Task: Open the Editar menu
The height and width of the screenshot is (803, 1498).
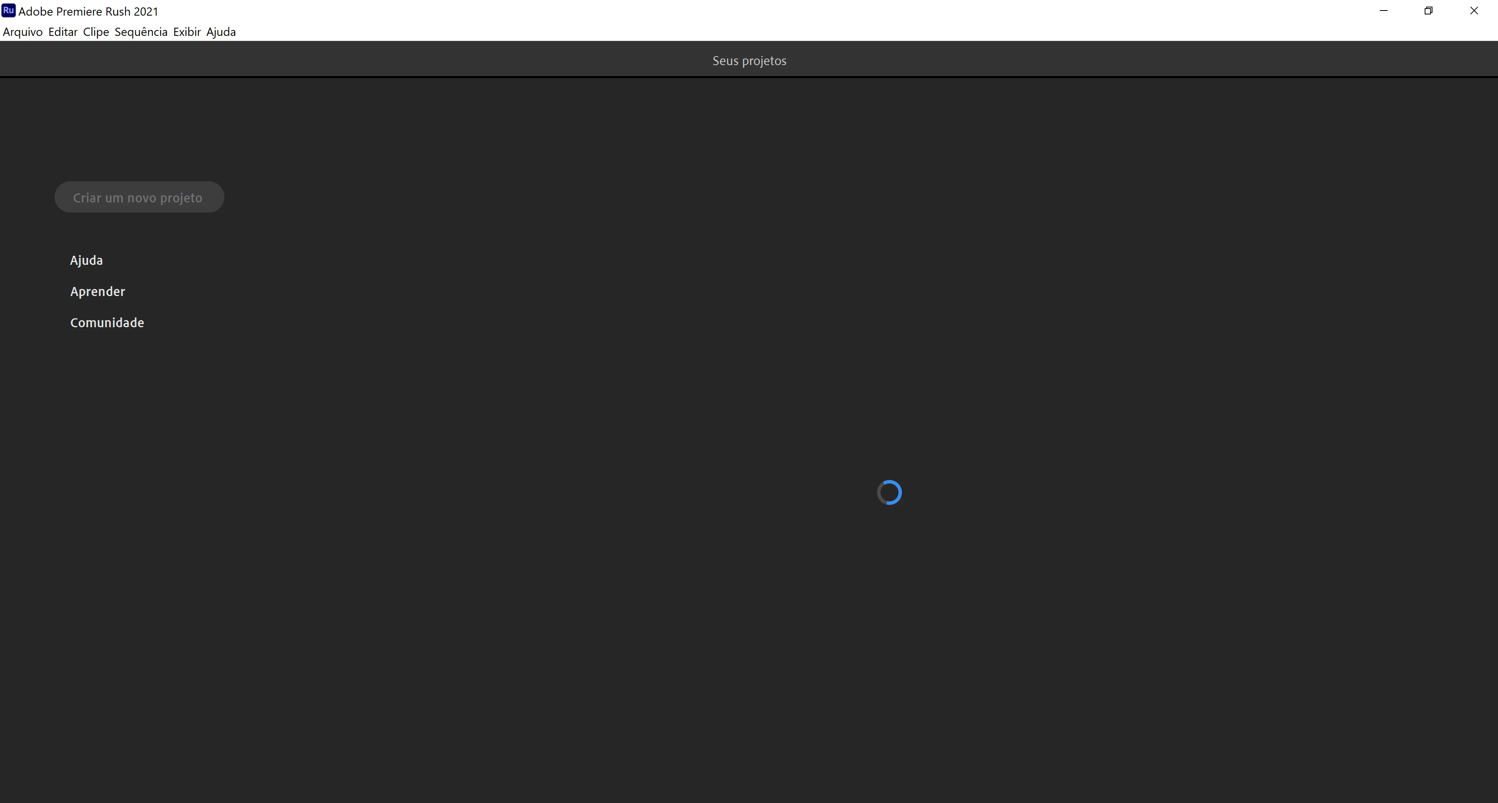Action: 63,32
